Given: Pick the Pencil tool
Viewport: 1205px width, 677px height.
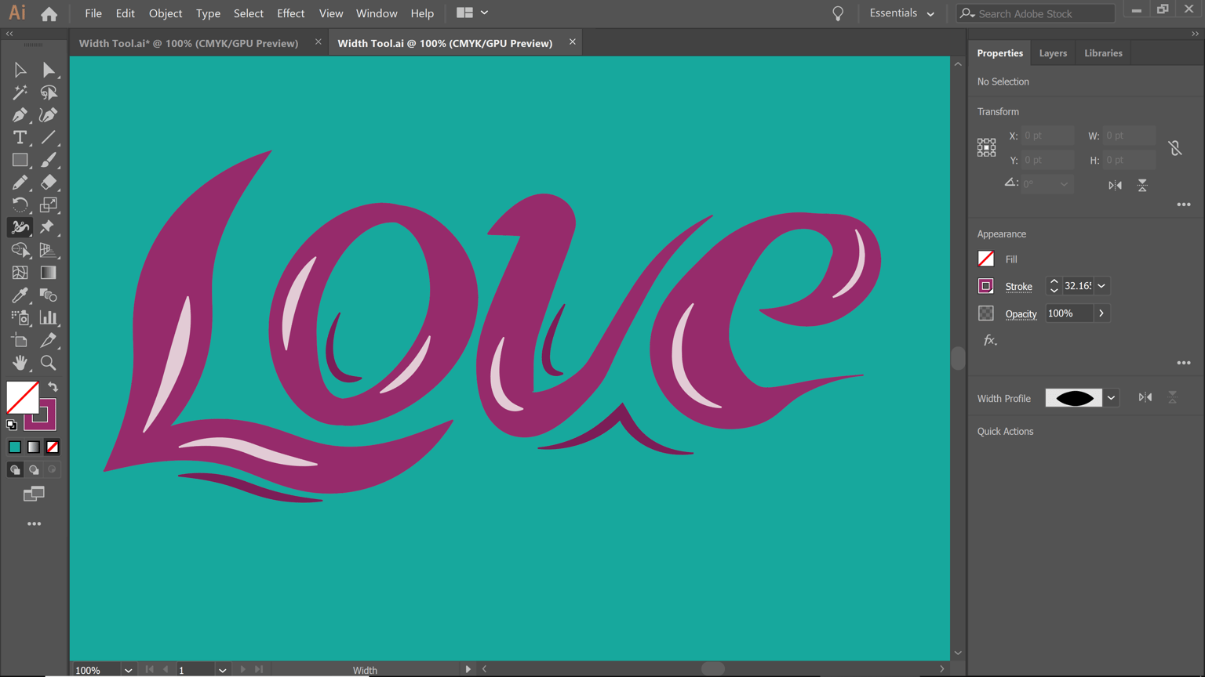Looking at the screenshot, I should [20, 183].
